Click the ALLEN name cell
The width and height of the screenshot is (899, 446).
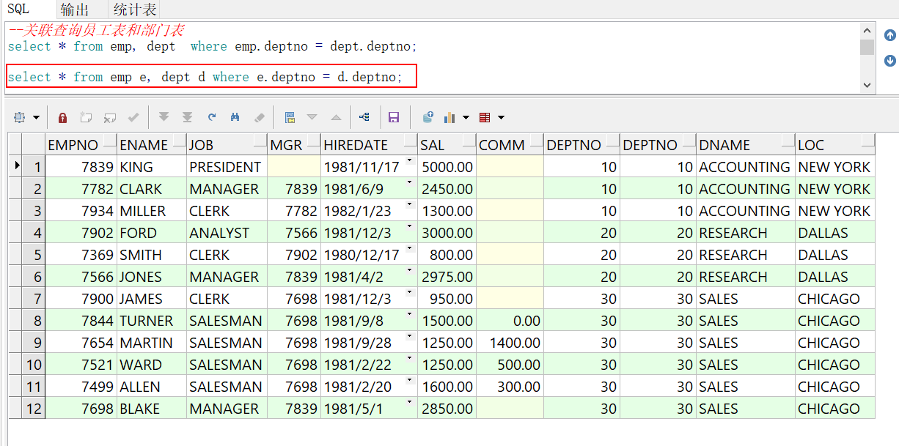point(151,386)
